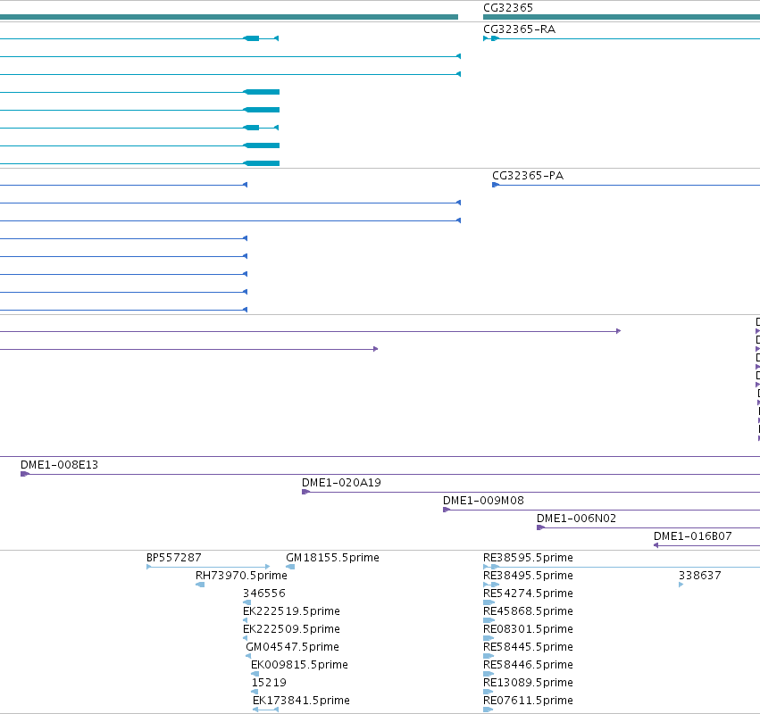This screenshot has height=714, width=760.
Task: Open the RE58445.5prime EST label
Action: [528, 647]
